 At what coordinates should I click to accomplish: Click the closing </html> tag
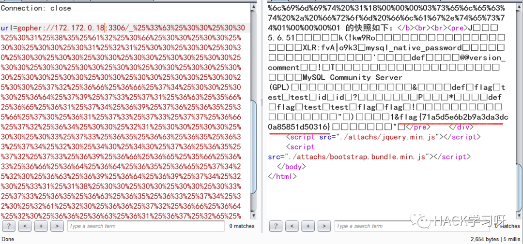tap(282, 176)
